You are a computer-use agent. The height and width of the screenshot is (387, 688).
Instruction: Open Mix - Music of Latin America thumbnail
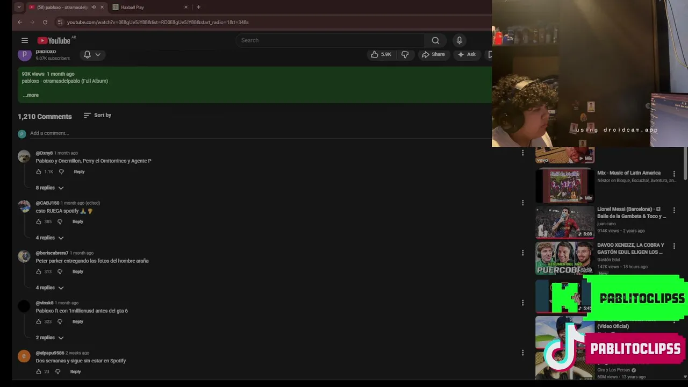pyautogui.click(x=565, y=185)
